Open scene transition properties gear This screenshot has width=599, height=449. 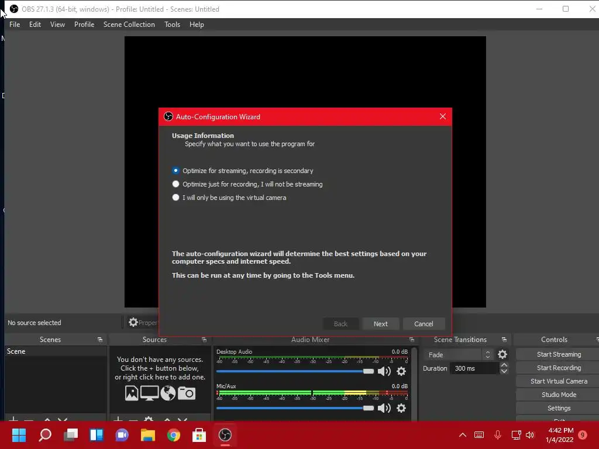tap(502, 355)
